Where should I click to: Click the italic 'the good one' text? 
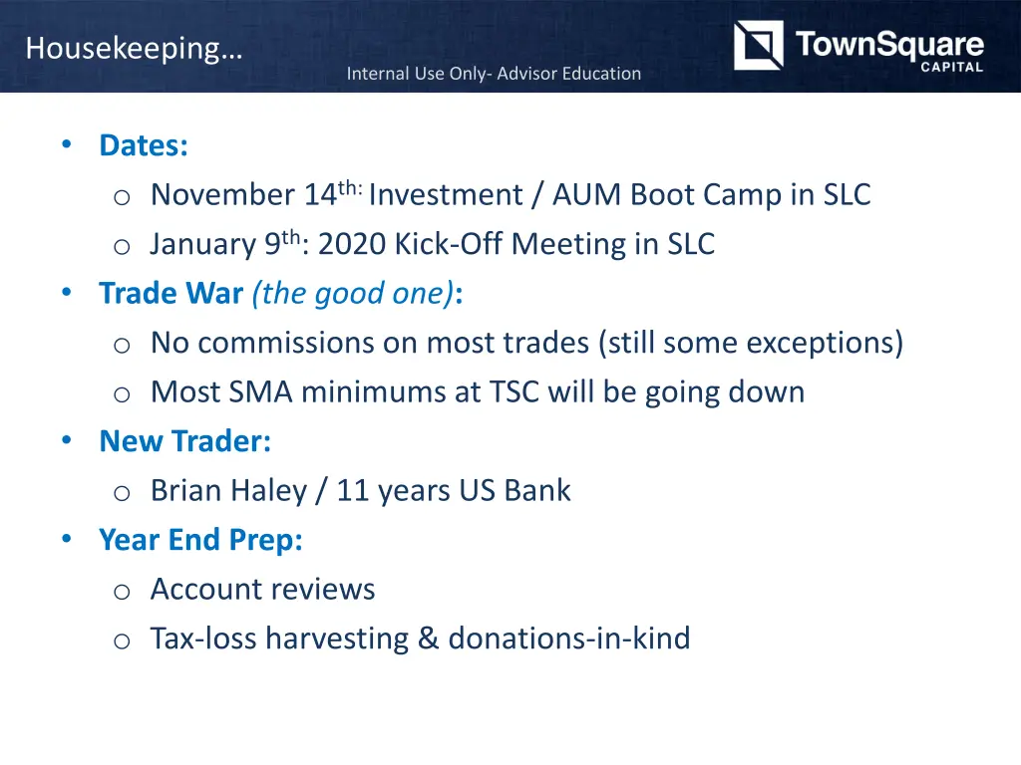[x=353, y=294]
